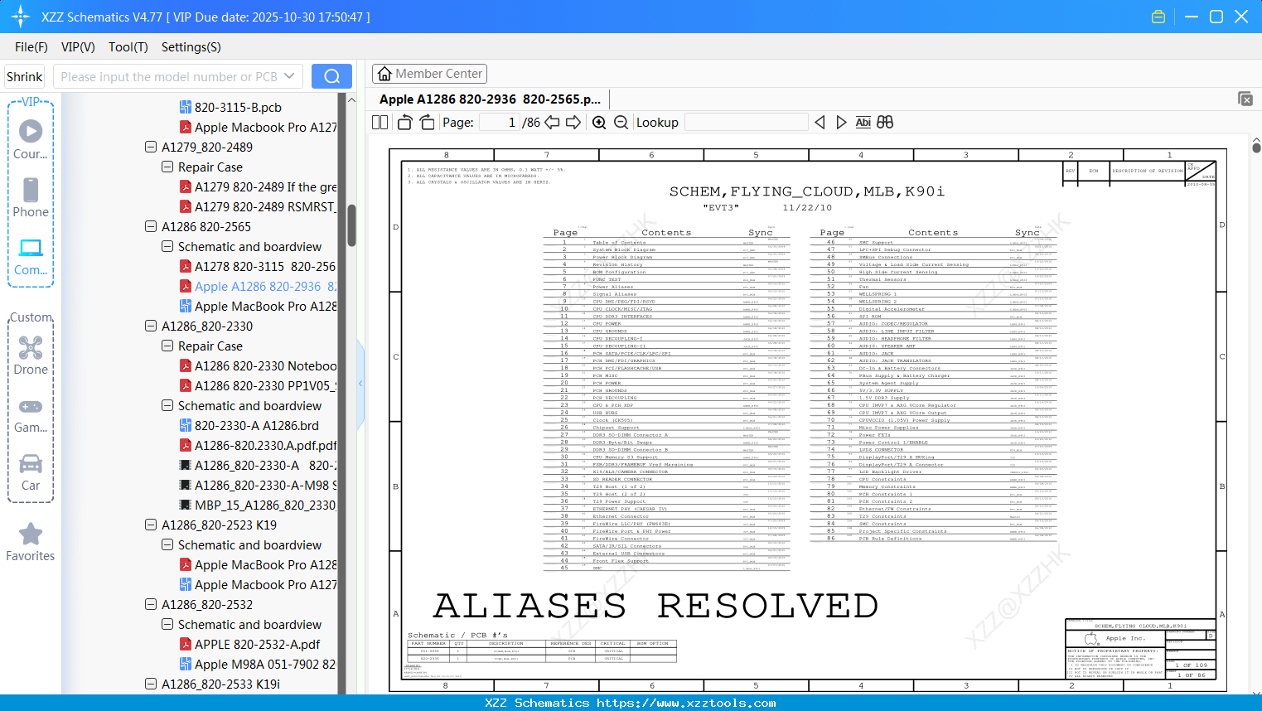
Task: Open APPLE 820-2532-A.pdf file
Action: pyautogui.click(x=249, y=644)
